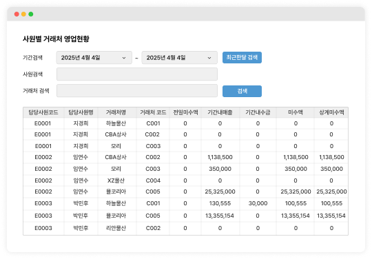Viewport: 372px width, 259px height.
Task: Select C005 in the 임연수 row
Action: 153,191
